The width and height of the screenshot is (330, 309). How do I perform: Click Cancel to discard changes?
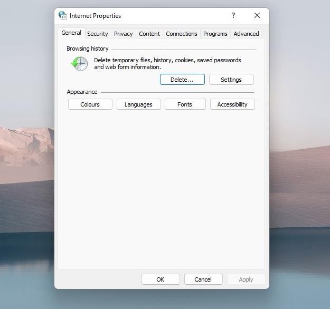point(203,279)
